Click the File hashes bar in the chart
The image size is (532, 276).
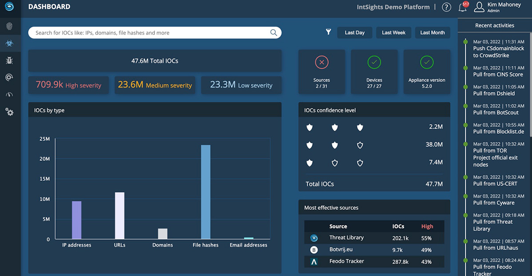[206, 192]
